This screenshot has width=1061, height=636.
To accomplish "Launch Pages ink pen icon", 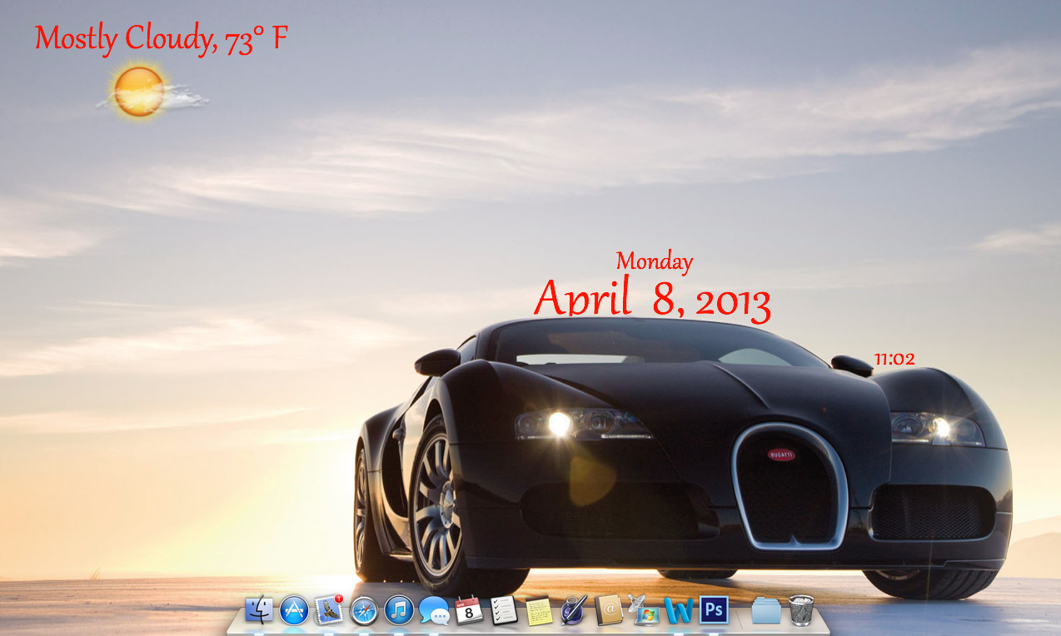I will [x=575, y=610].
